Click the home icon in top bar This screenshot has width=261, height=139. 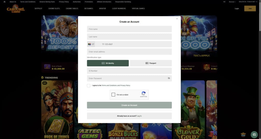5,2
